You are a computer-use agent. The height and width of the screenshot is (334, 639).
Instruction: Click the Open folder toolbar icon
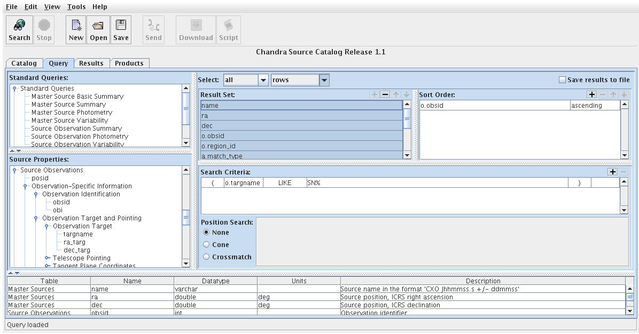tap(98, 25)
